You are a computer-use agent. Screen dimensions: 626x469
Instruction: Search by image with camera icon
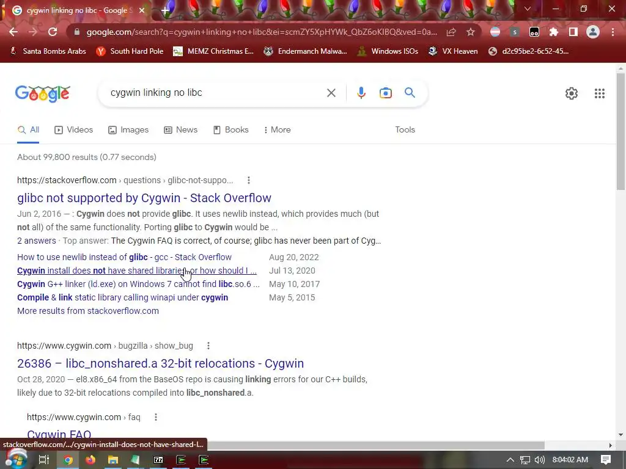(x=385, y=93)
